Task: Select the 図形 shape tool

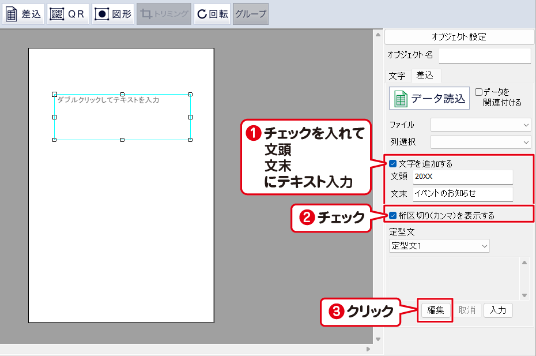Action: 112,14
